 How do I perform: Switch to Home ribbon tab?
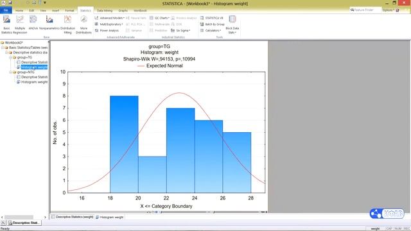(x=19, y=11)
